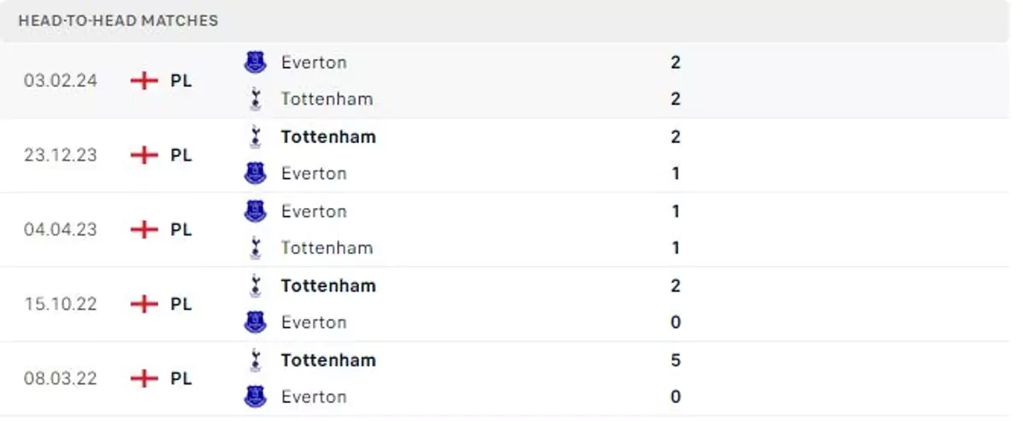The height and width of the screenshot is (421, 1023).
Task: Select the PL league label for 04.04.23
Action: coord(181,229)
